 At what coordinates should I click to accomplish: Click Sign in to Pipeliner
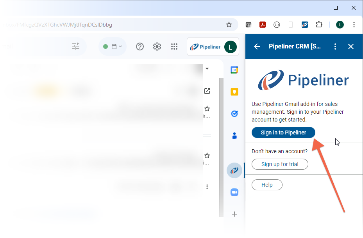(283, 132)
